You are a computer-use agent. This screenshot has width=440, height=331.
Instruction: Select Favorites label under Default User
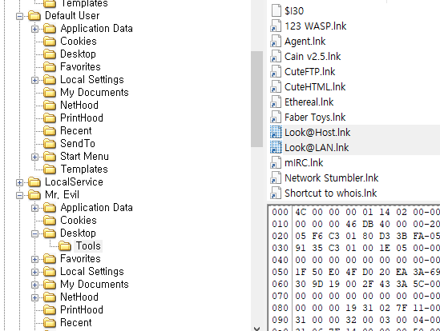tap(80, 66)
